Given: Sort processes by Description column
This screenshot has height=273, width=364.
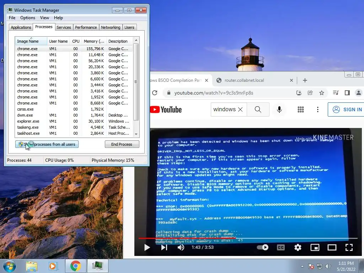Looking at the screenshot, I should (119, 41).
